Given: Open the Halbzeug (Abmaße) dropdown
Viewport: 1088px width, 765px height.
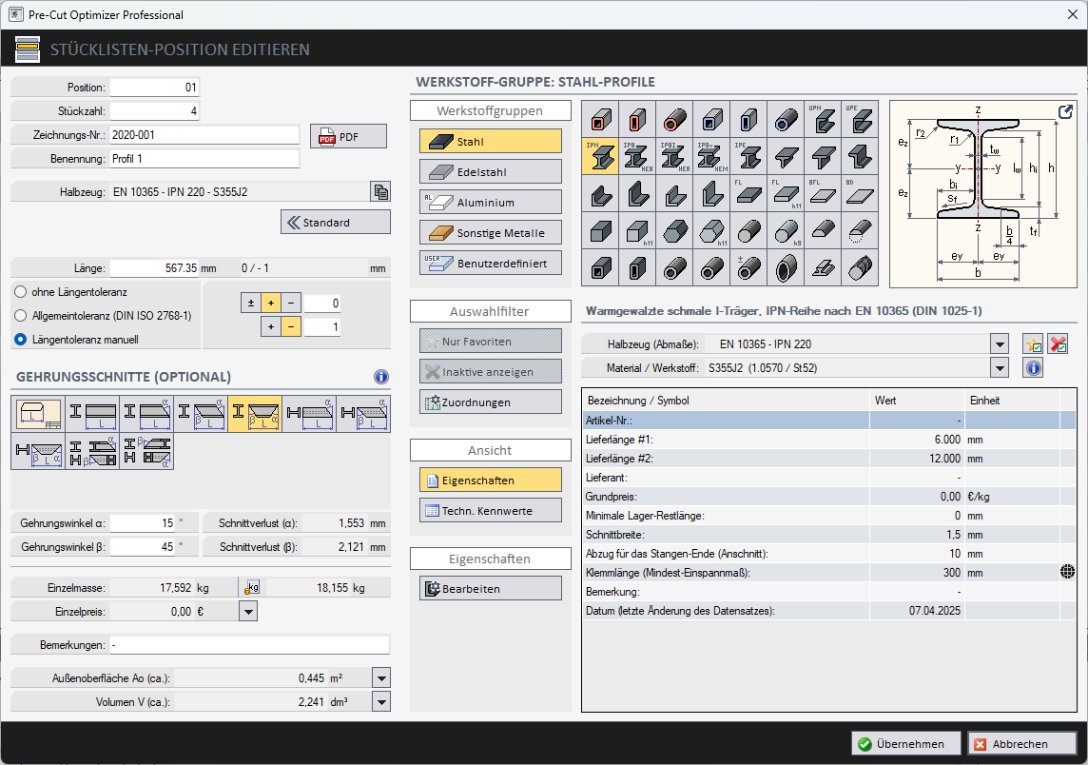Looking at the screenshot, I should coord(1000,343).
